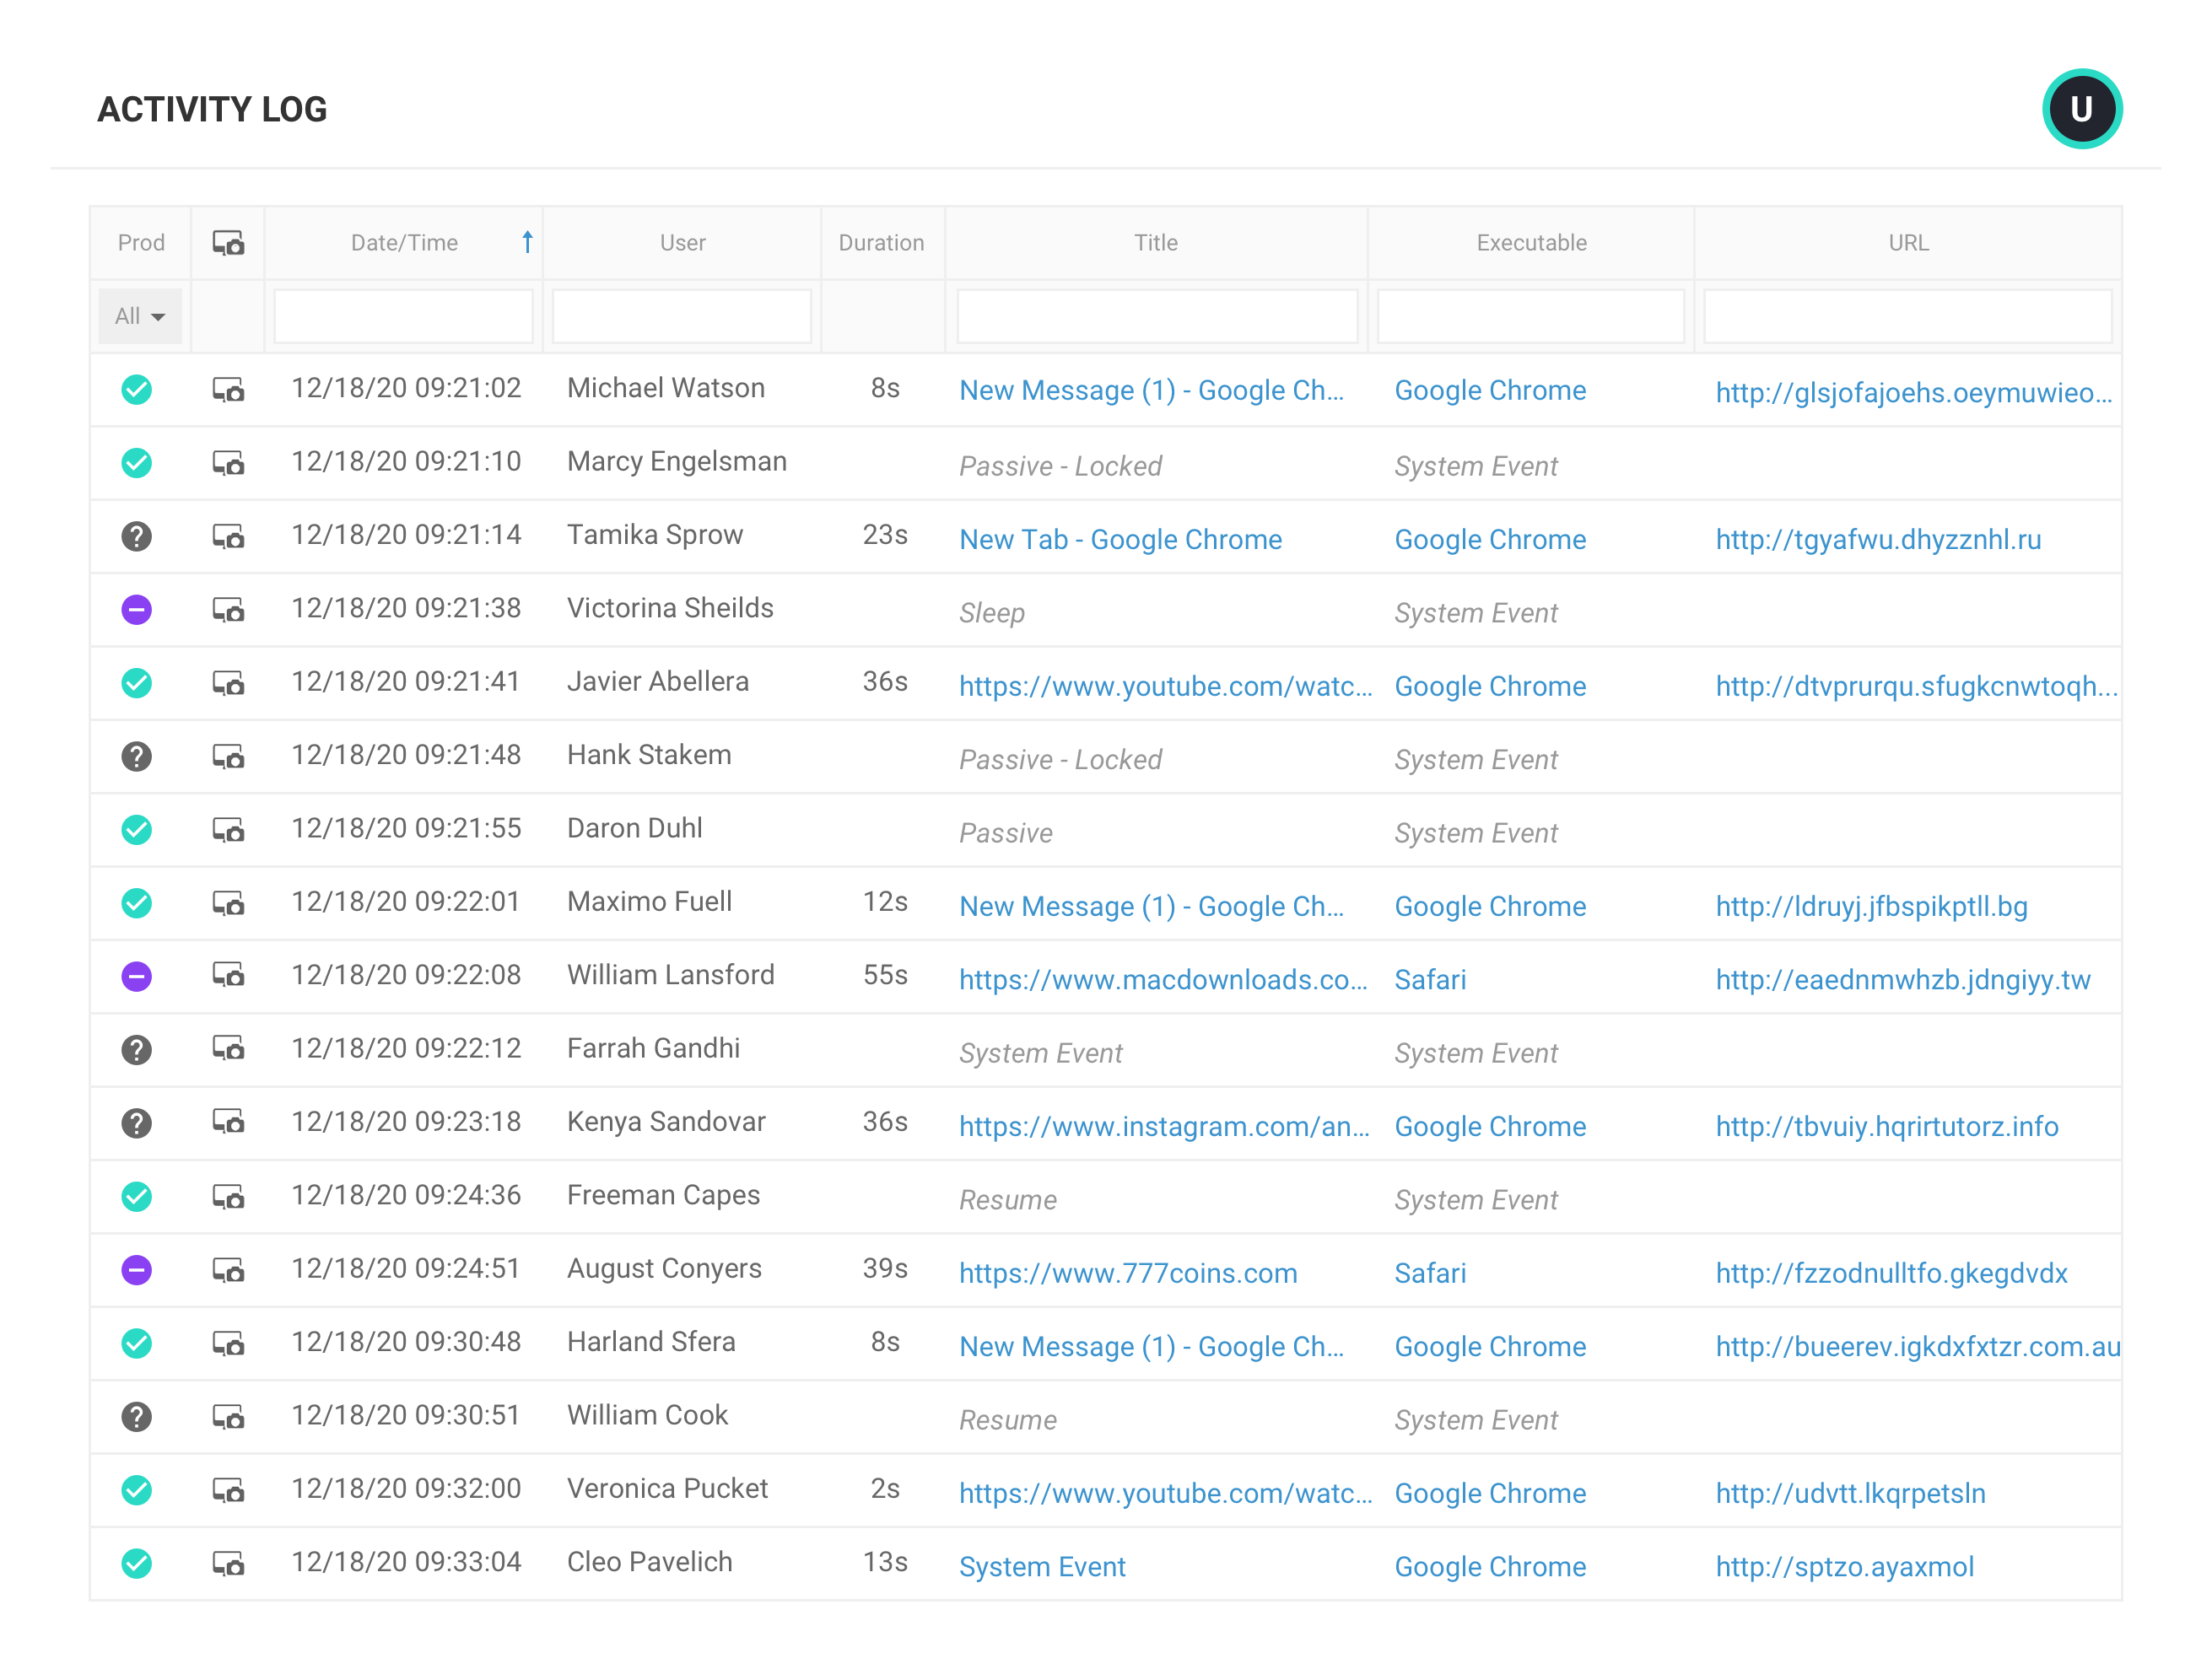This screenshot has width=2212, height=1680.
Task: Click the green check status on Veronica Pucket's row
Action: tap(137, 1489)
